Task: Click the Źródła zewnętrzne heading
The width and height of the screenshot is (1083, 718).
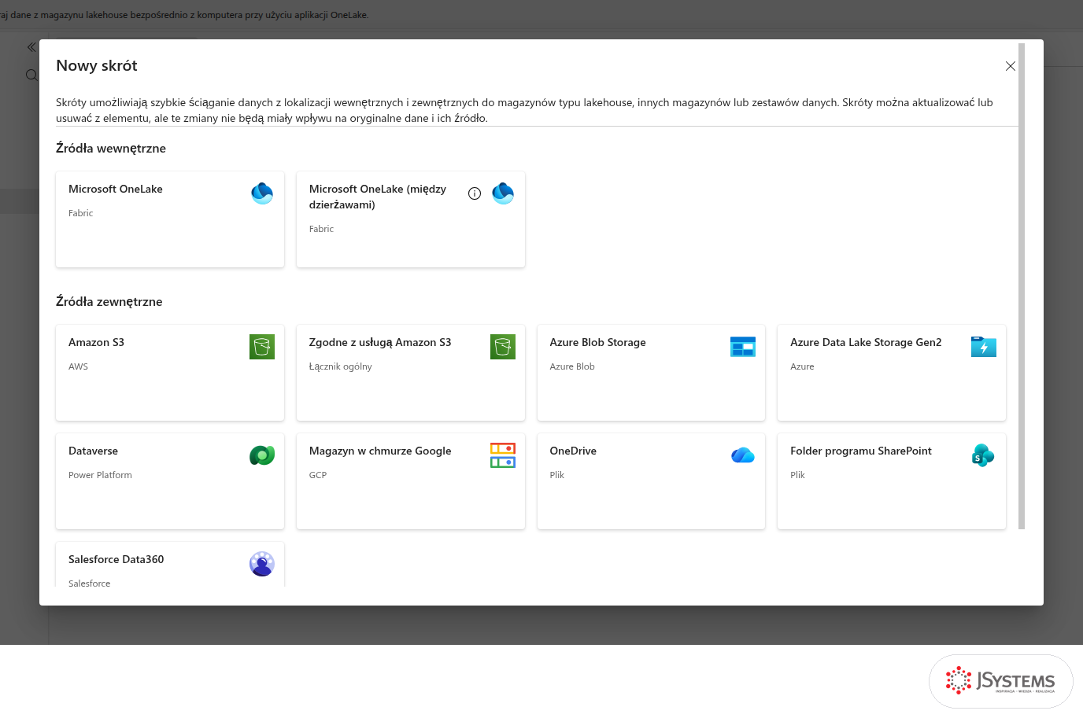Action: click(109, 301)
